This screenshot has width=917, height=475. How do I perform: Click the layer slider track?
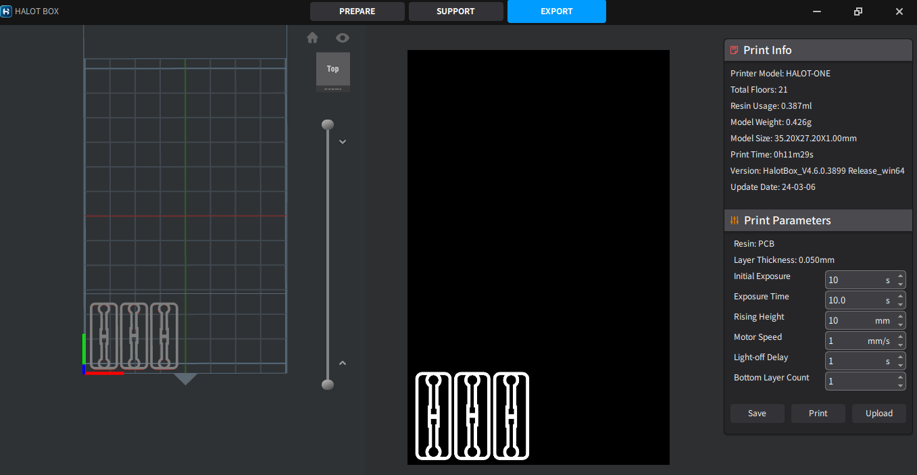[x=328, y=254]
